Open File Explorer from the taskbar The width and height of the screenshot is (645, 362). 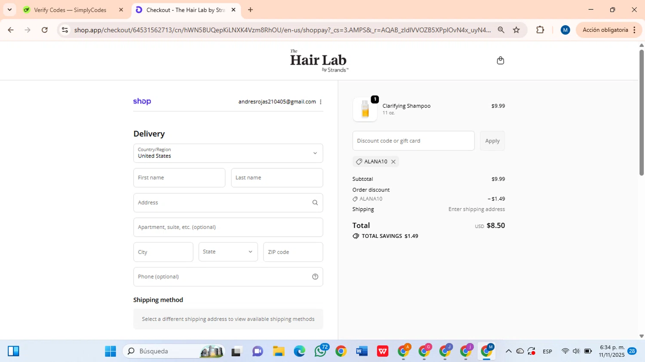pos(279,351)
